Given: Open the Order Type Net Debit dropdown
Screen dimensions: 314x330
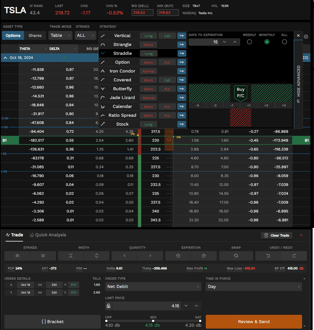Looking at the screenshot, I should pyautogui.click(x=153, y=287).
